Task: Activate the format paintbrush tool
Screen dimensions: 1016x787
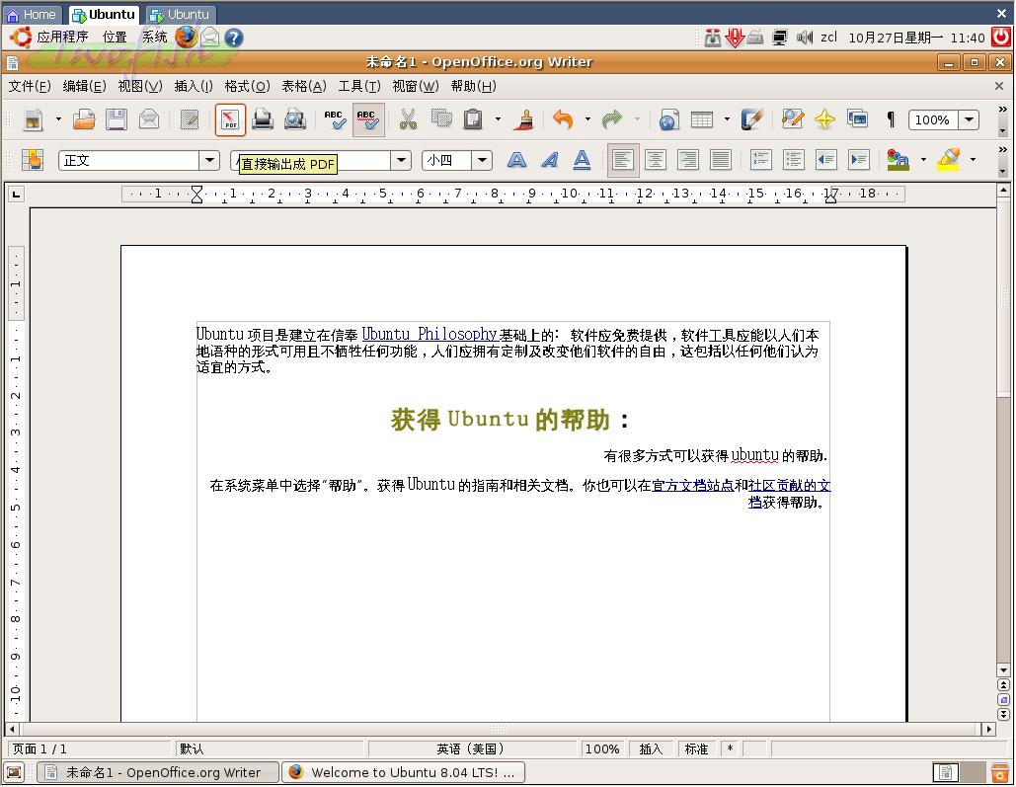Action: (523, 119)
